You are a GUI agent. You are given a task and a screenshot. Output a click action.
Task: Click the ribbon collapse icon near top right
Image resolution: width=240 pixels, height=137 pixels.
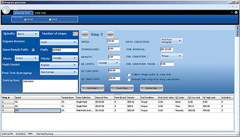pyautogui.click(x=232, y=12)
